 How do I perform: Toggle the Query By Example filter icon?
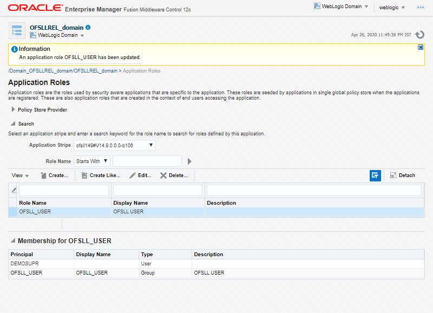click(x=375, y=175)
